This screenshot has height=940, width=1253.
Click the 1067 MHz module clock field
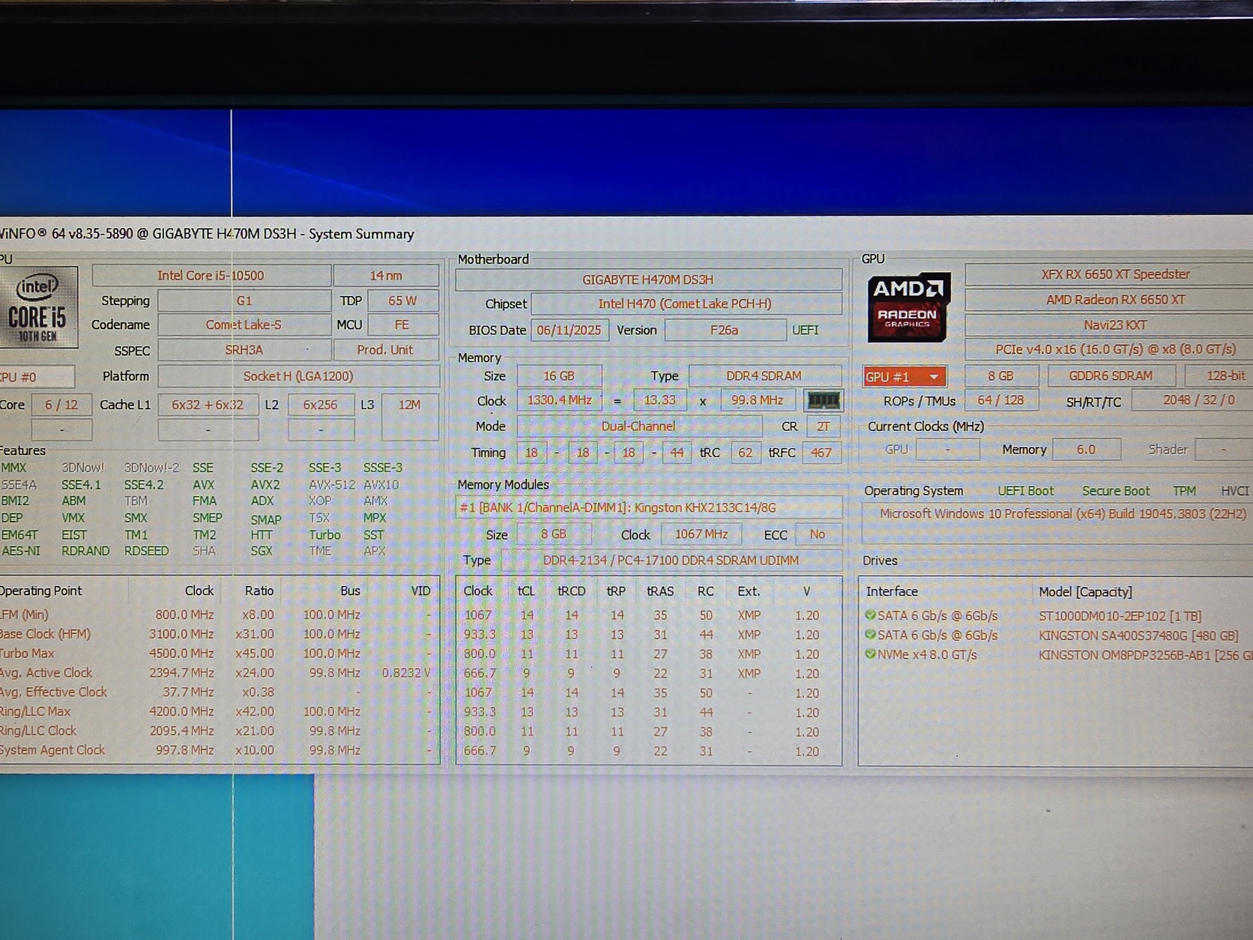coord(701,534)
